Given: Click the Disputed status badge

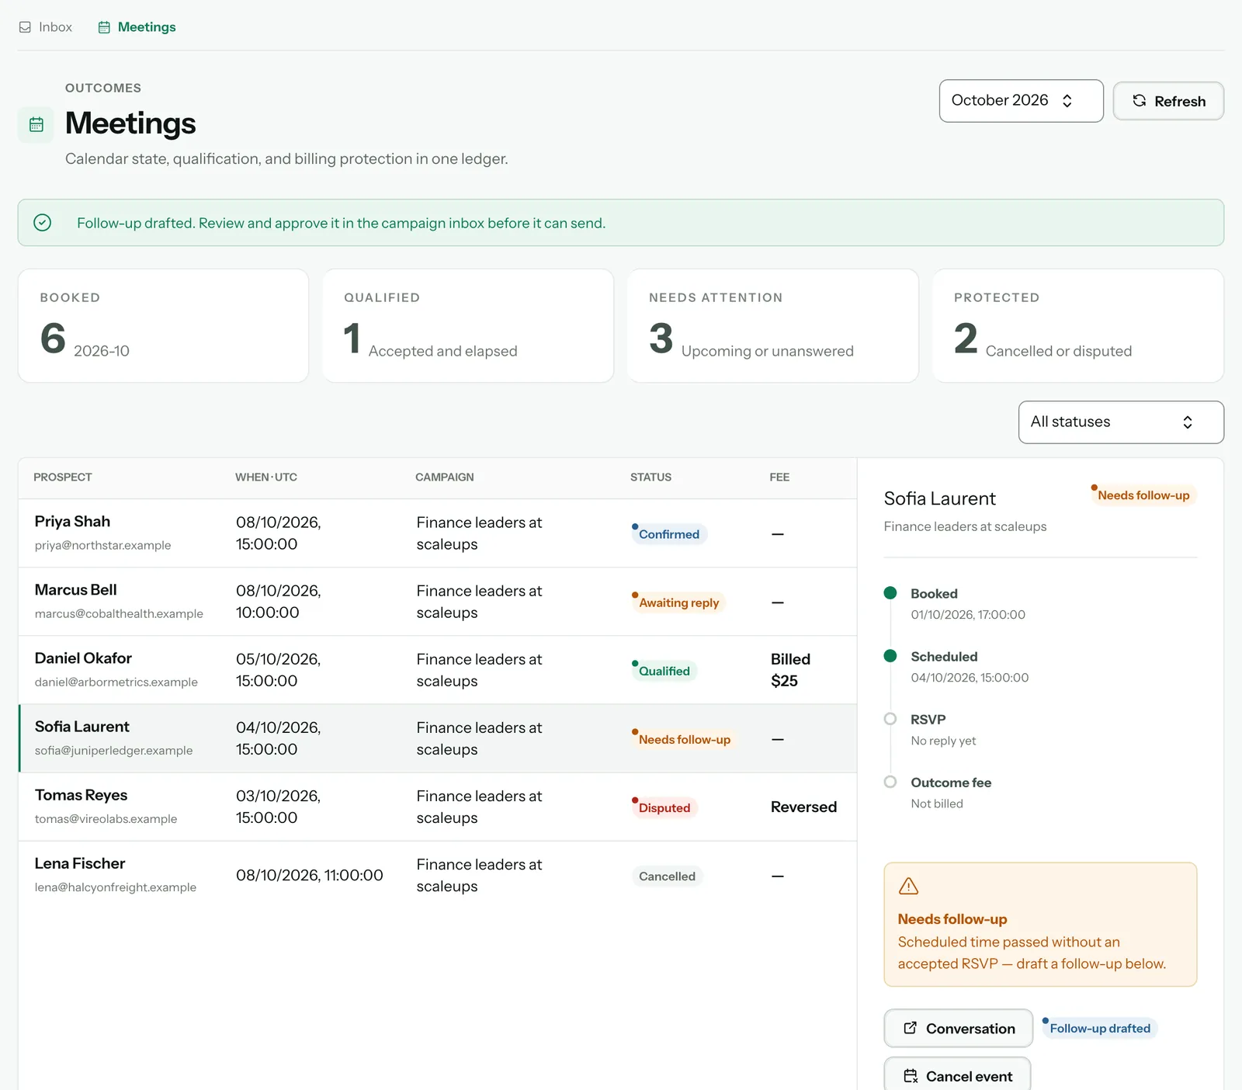Looking at the screenshot, I should click(664, 807).
